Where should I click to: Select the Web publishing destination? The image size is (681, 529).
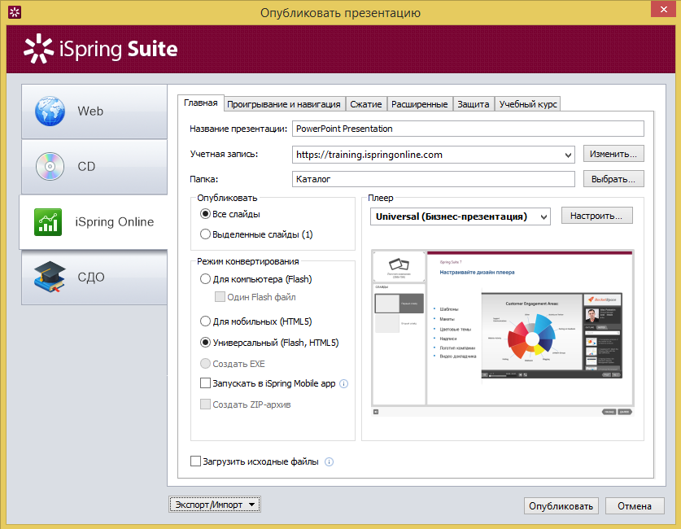(94, 111)
